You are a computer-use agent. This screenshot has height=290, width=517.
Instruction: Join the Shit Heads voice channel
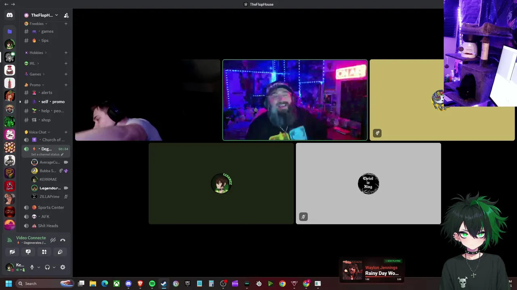point(46,226)
